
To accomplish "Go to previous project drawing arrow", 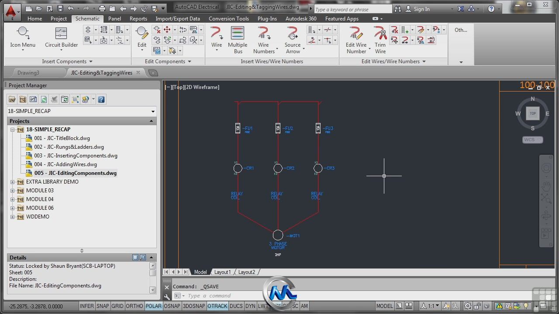I will [123, 8].
